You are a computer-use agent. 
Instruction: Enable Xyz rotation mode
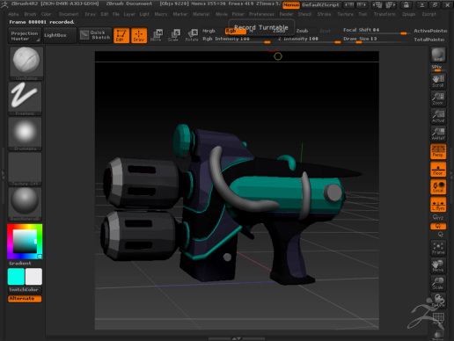438,218
